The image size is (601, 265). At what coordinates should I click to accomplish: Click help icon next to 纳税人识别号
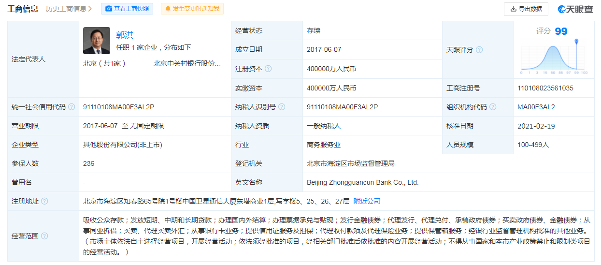[282, 107]
